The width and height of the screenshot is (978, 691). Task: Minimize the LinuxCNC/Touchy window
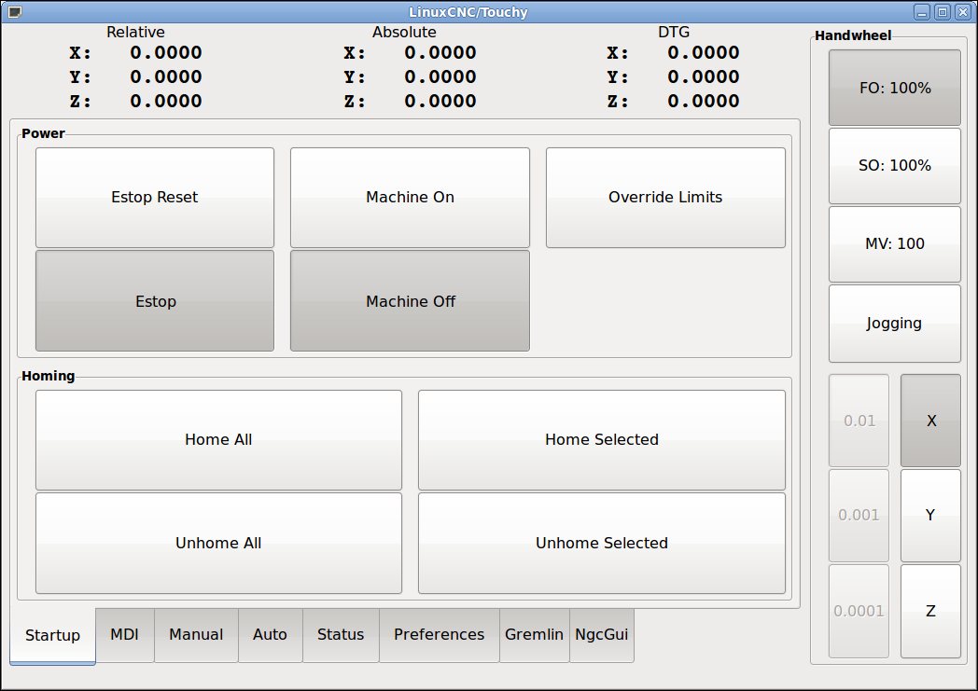click(x=922, y=12)
